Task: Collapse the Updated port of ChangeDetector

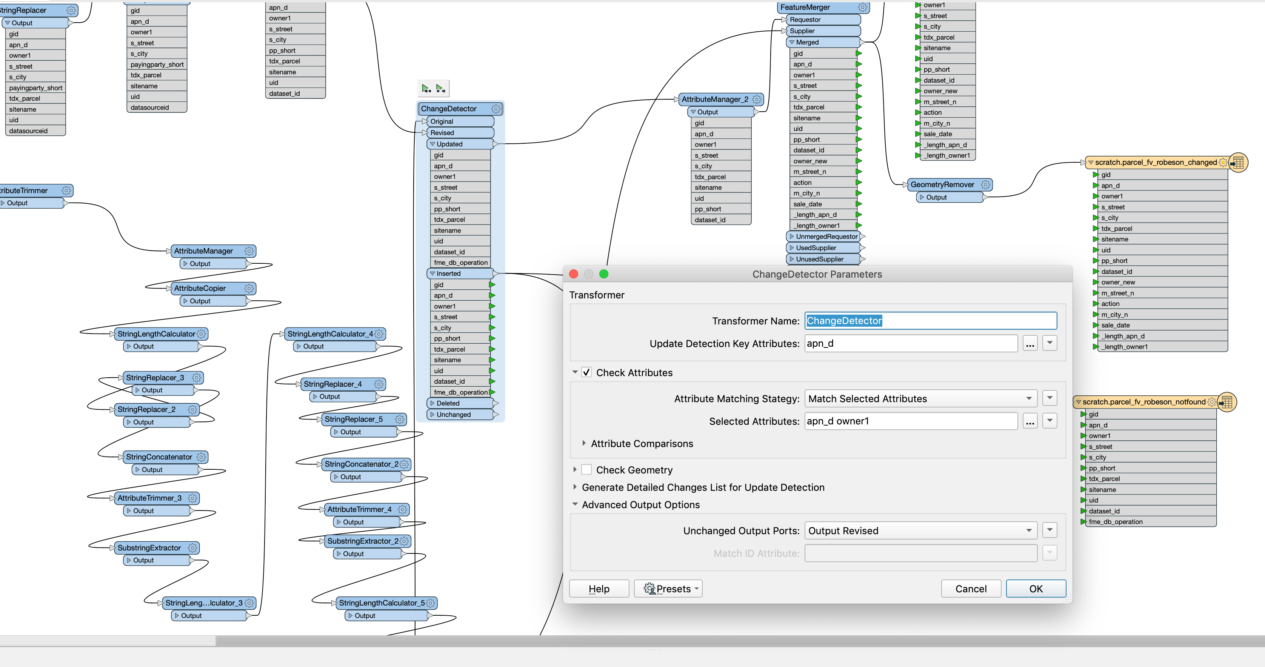Action: (432, 144)
